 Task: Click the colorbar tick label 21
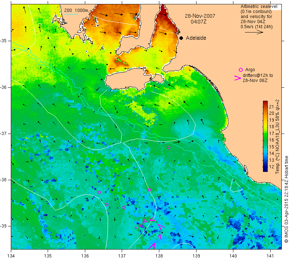pos(272,107)
